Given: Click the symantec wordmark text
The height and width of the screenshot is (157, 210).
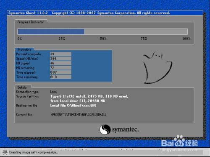Looking at the screenshot, I should pyautogui.click(x=126, y=130).
